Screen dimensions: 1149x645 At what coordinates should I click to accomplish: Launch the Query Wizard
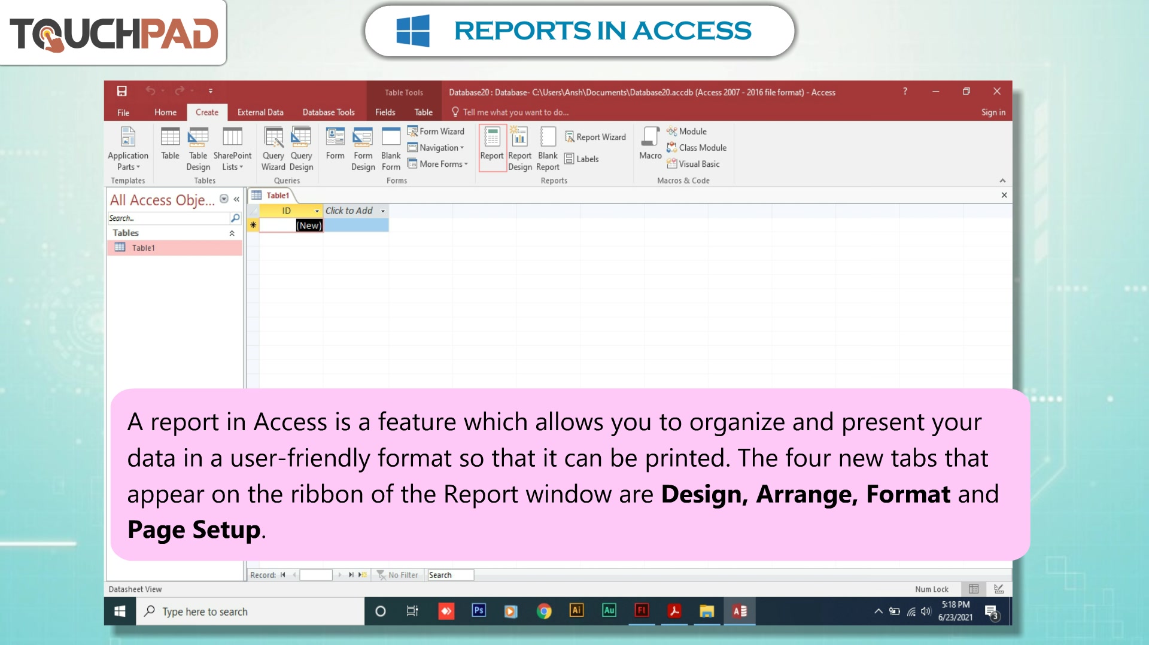coord(273,149)
